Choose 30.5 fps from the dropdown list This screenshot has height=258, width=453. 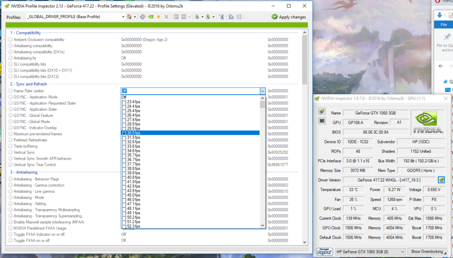[x=190, y=133]
